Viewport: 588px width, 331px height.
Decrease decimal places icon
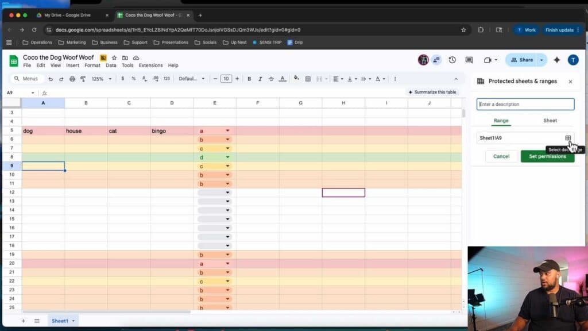[x=144, y=79]
